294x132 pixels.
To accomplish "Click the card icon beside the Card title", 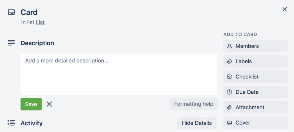I will (11, 12).
